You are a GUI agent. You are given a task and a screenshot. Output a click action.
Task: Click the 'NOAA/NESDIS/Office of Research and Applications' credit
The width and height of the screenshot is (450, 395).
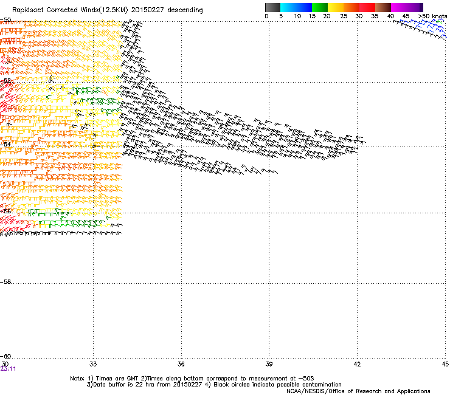358,391
